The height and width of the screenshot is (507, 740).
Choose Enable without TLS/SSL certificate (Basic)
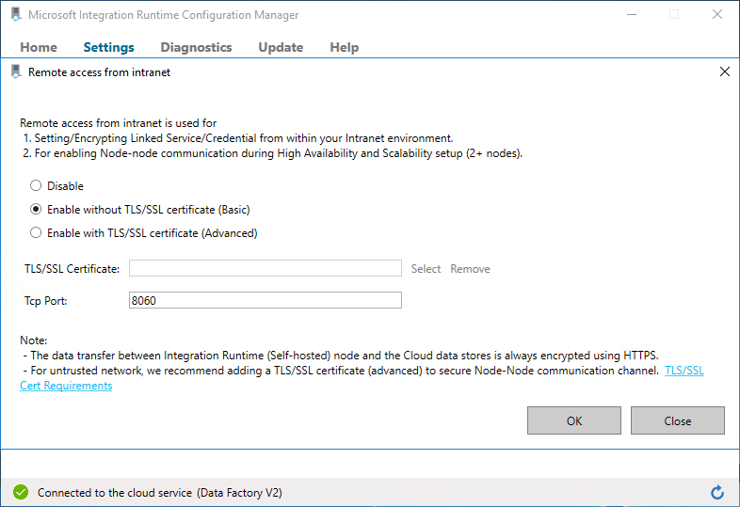click(36, 210)
